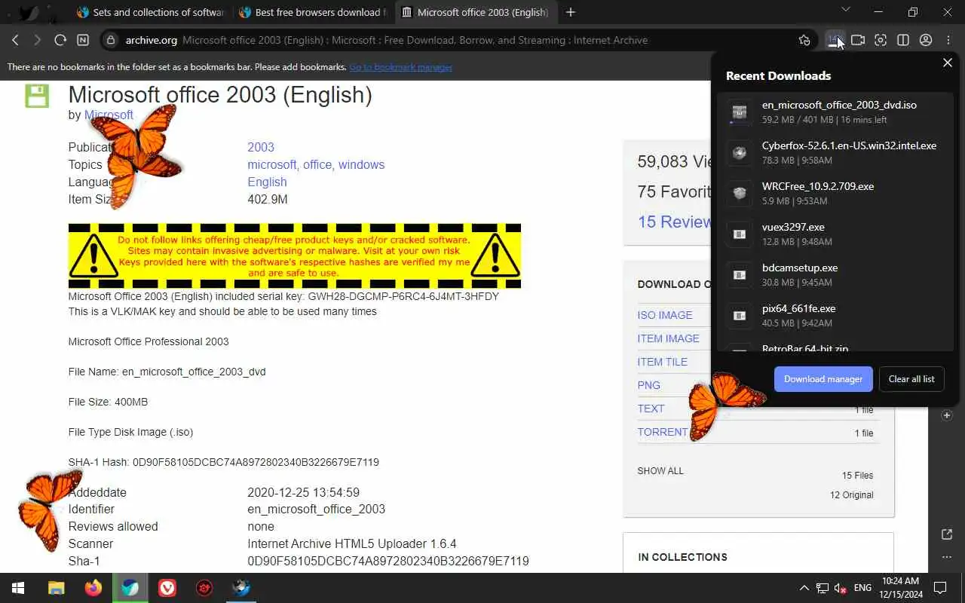Screen dimensions: 965x603
Task: Select WRCFree_10.9.2.709.exe download entry
Action: (x=835, y=194)
